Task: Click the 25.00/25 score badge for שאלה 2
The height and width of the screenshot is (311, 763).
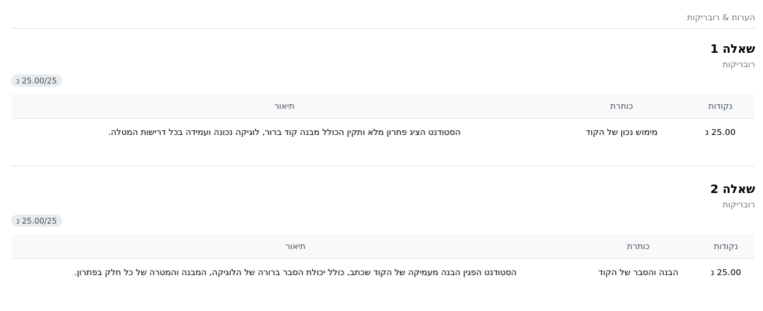Action: pyautogui.click(x=37, y=220)
